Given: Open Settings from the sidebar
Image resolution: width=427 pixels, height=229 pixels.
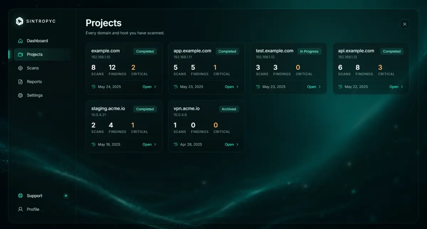Looking at the screenshot, I should (x=42, y=95).
